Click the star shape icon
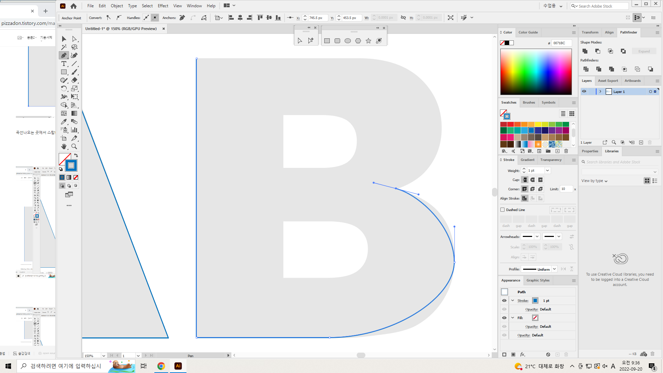The width and height of the screenshot is (663, 373). point(368,41)
